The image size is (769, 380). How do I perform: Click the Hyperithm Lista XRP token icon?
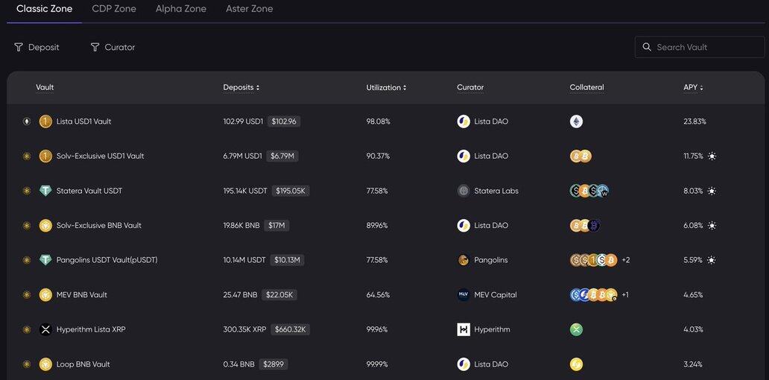pyautogui.click(x=45, y=329)
